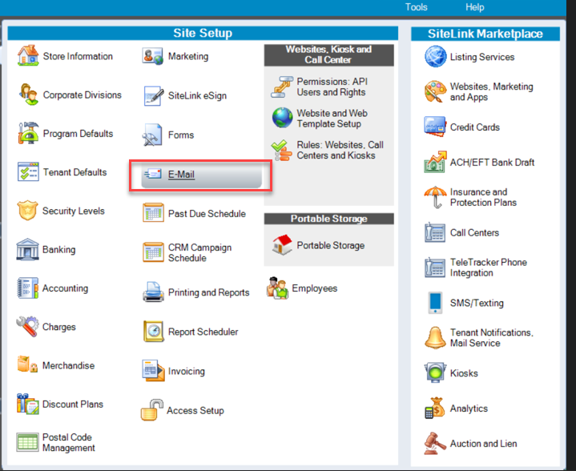This screenshot has width=576, height=471.
Task: Open Discount Plans gift icon
Action: (x=27, y=405)
